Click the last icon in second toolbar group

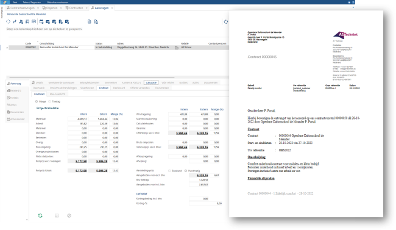click(67, 22)
